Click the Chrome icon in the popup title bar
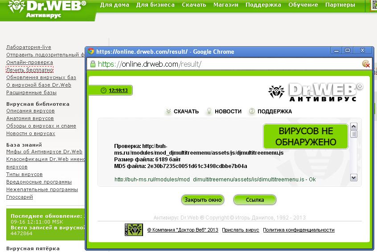This screenshot has height=252, width=377. coord(91,51)
